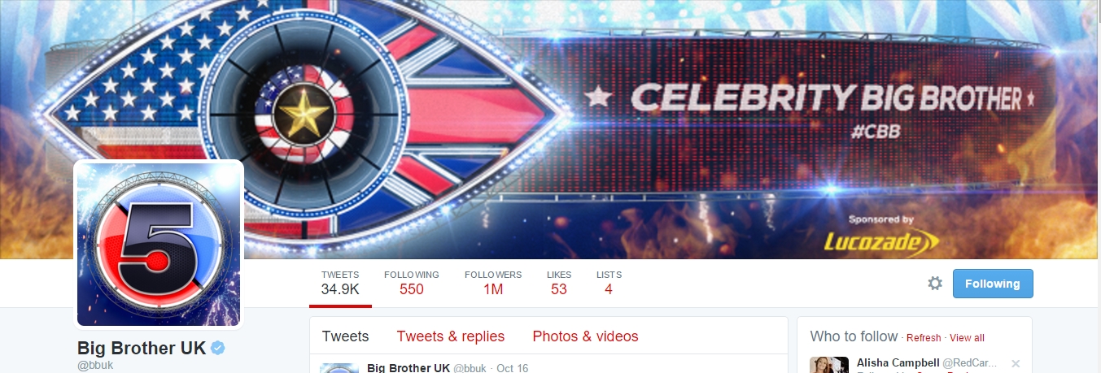1101x373 pixels.
Task: Switch to the Tweets & replies tab
Action: (451, 336)
